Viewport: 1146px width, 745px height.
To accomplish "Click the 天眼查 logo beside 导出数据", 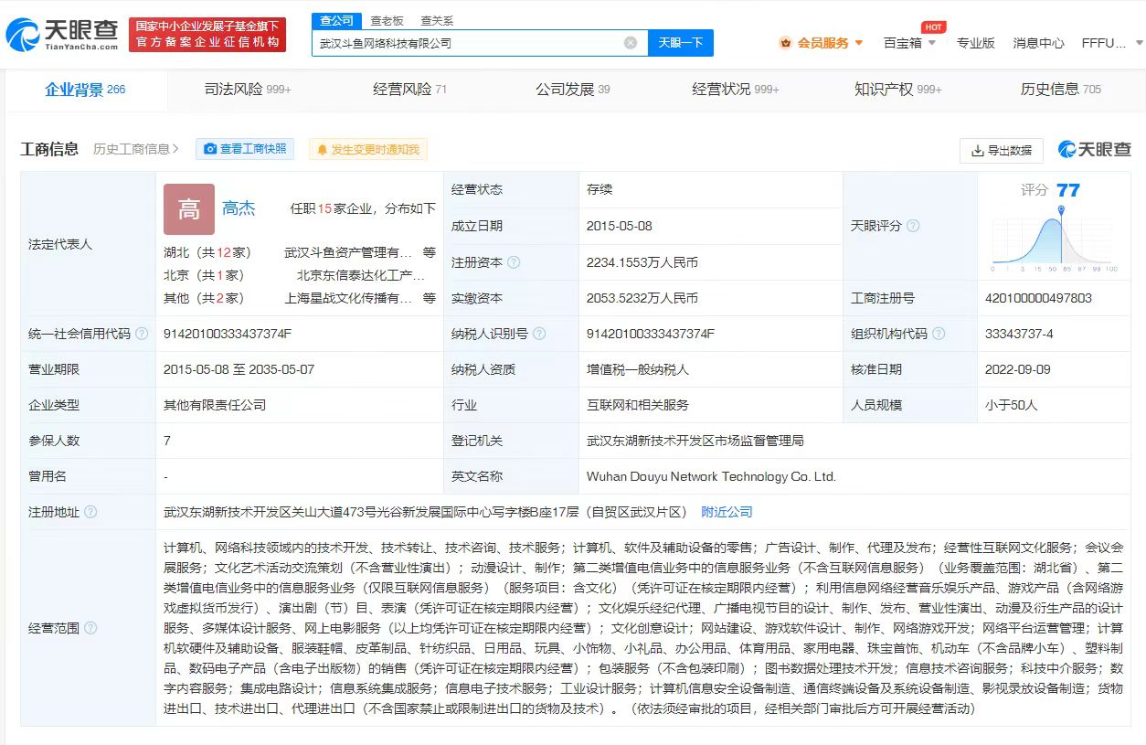I will point(1095,150).
